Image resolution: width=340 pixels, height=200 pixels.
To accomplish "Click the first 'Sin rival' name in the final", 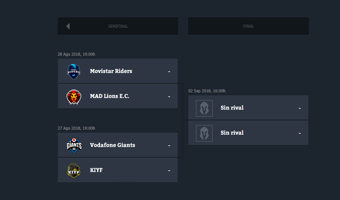I will point(232,108).
